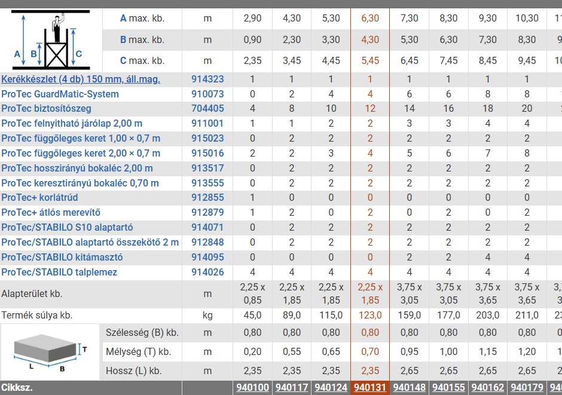
Task: Click highlighted A max value 6,30
Action: click(x=370, y=19)
